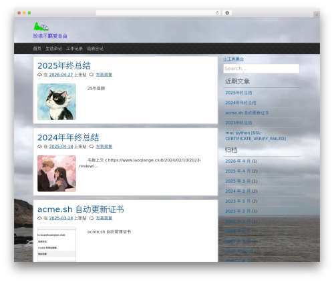Click comment bubble icon under 2024年年终总结

click(92, 147)
